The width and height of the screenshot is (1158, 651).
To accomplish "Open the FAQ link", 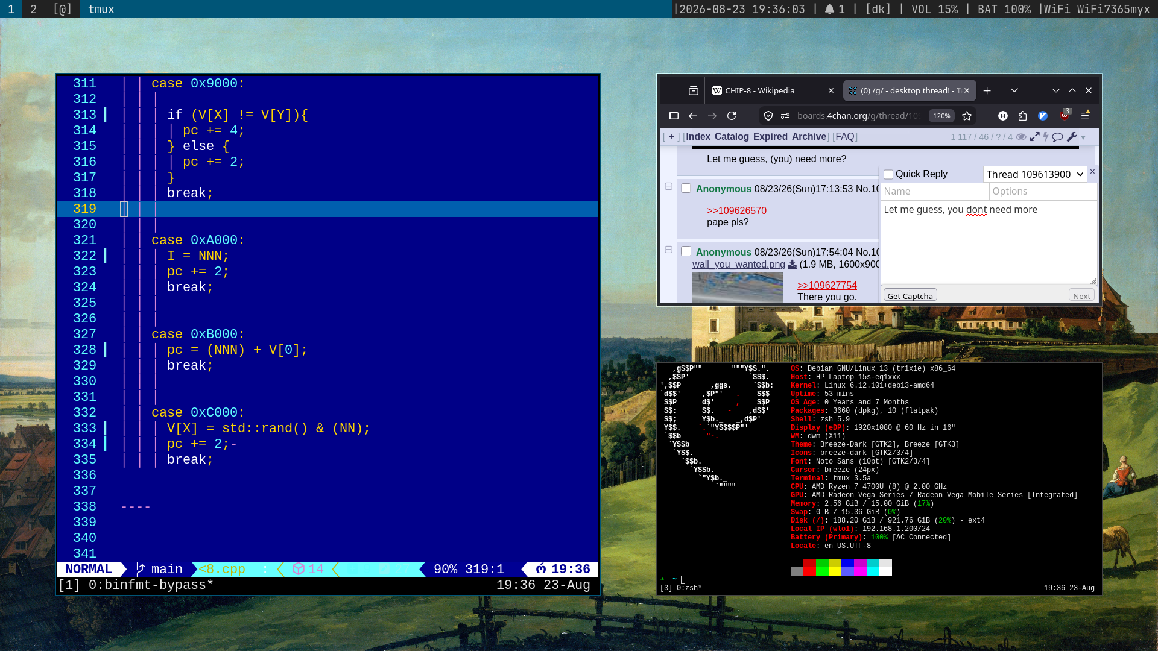I will 844,137.
